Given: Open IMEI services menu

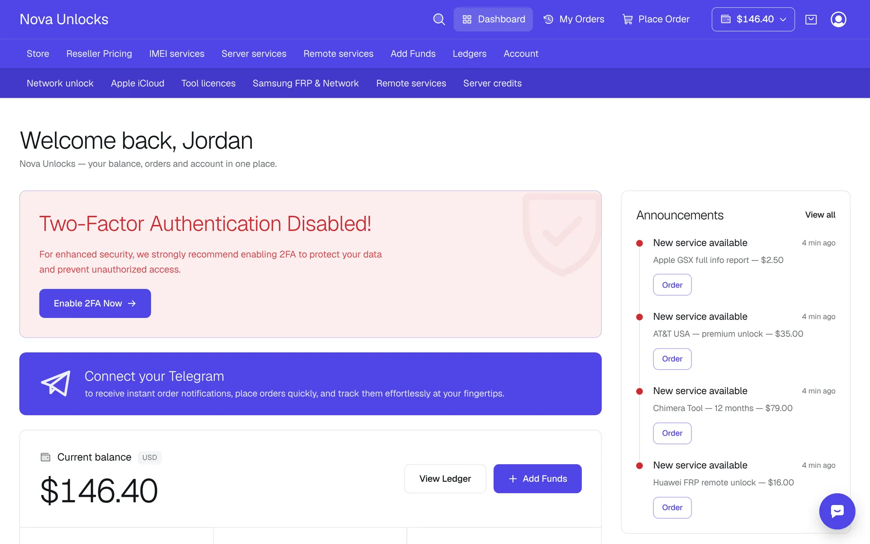Looking at the screenshot, I should coord(177,53).
